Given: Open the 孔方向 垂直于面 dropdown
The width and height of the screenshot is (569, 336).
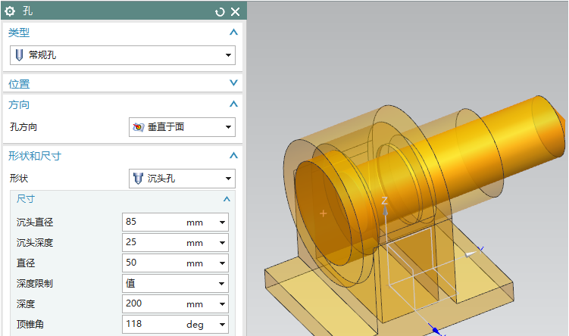Looking at the screenshot, I should [x=182, y=127].
